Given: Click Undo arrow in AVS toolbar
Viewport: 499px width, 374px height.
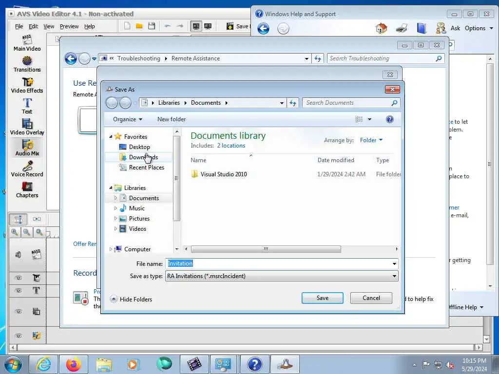Looking at the screenshot, I should (168, 26).
